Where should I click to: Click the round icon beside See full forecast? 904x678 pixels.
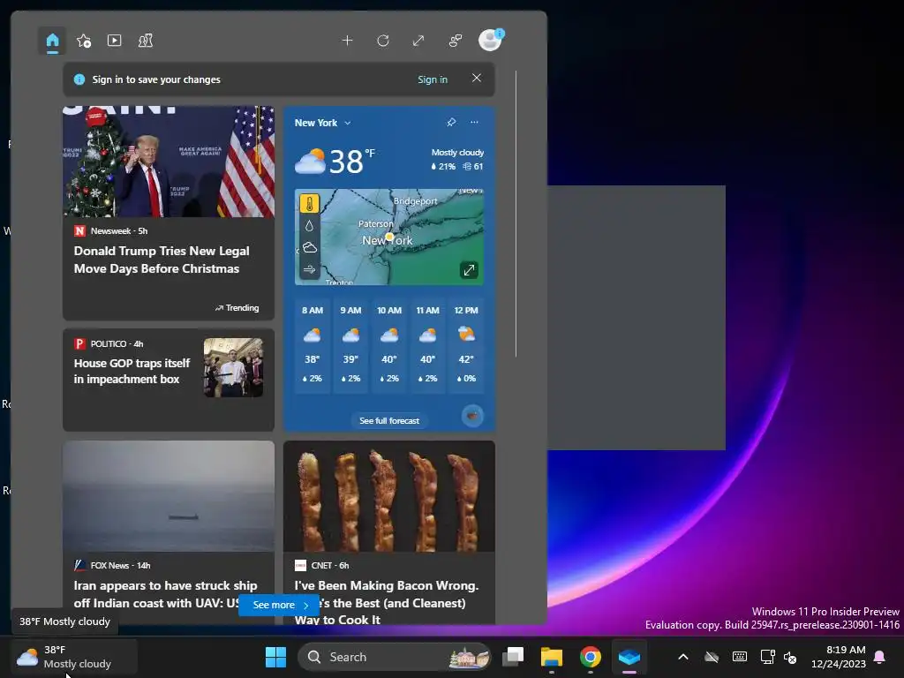(x=473, y=416)
